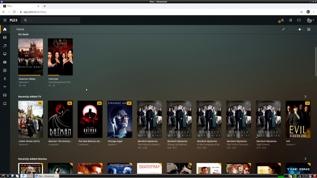Click Recently Added TV heading
The image size is (317, 178).
[30, 96]
